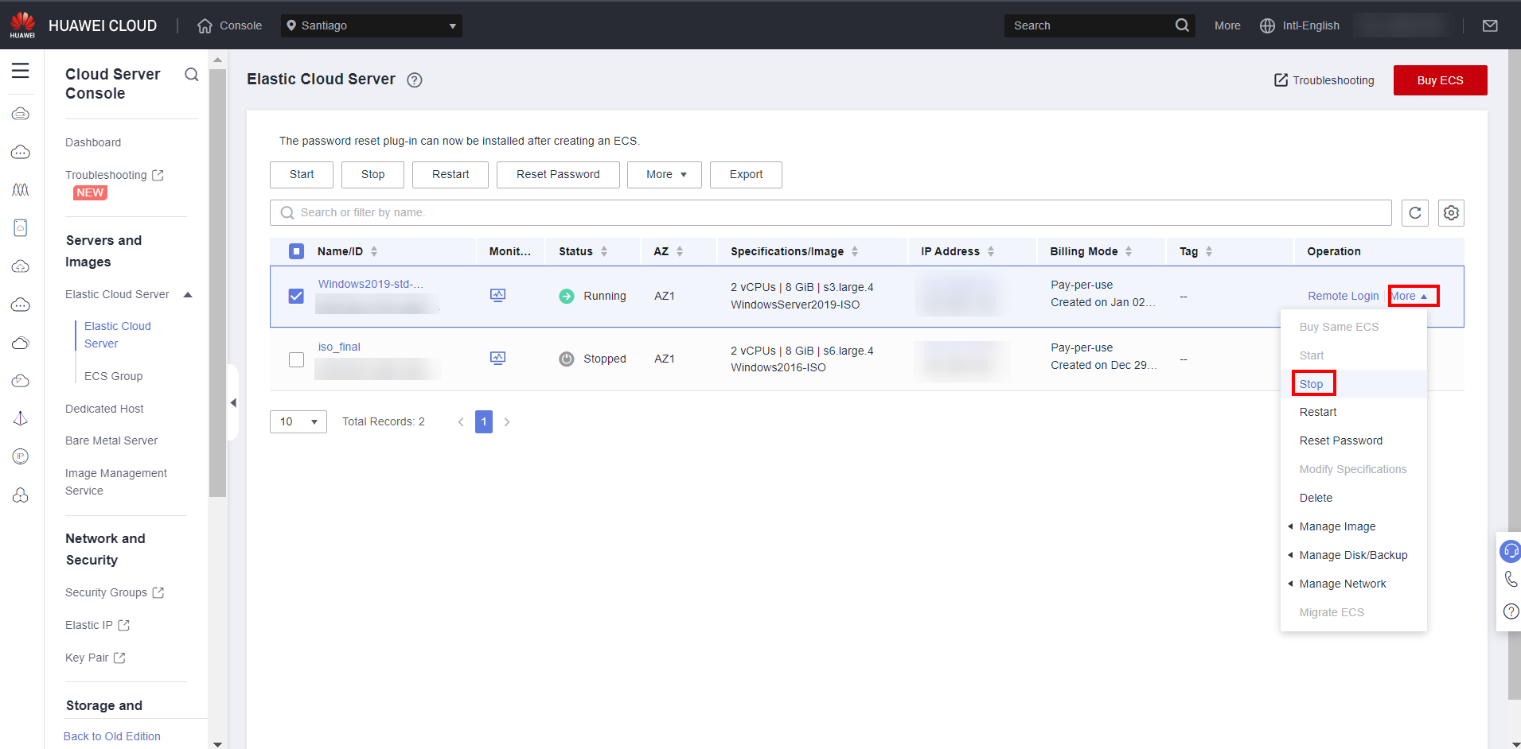
Task: Select Reset Password from the dropdown menu
Action: [1340, 440]
